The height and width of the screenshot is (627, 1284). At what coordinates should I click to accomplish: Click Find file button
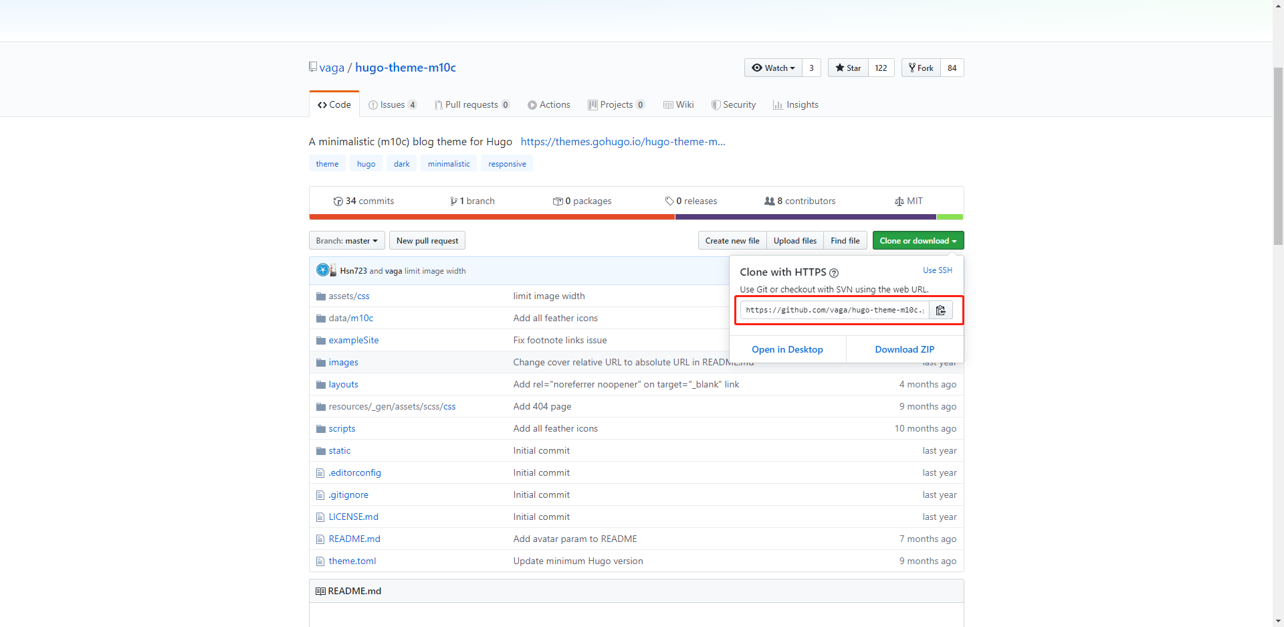click(845, 241)
